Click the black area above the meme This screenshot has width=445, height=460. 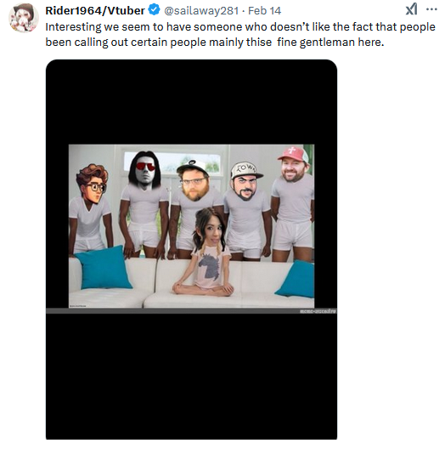tap(191, 102)
